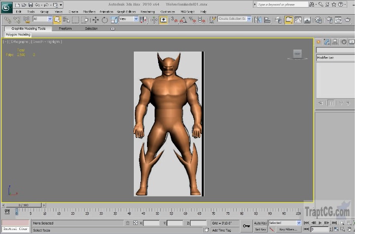Open the Modifier List dropdown

(x=336, y=58)
